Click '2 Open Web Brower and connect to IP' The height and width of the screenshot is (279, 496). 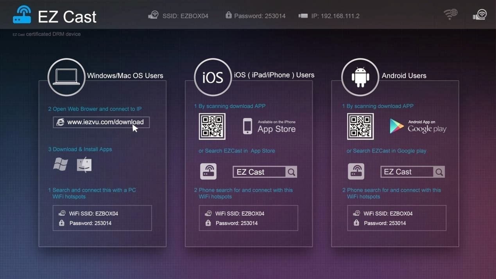click(95, 109)
